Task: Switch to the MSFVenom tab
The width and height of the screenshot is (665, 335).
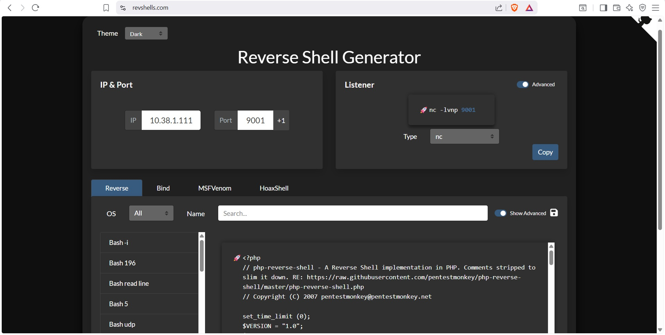Action: point(215,188)
